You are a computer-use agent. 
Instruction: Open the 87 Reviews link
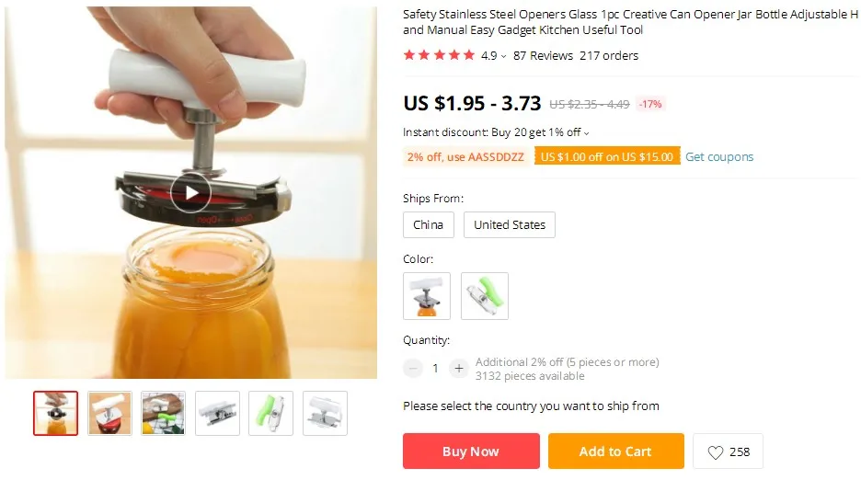(x=543, y=55)
